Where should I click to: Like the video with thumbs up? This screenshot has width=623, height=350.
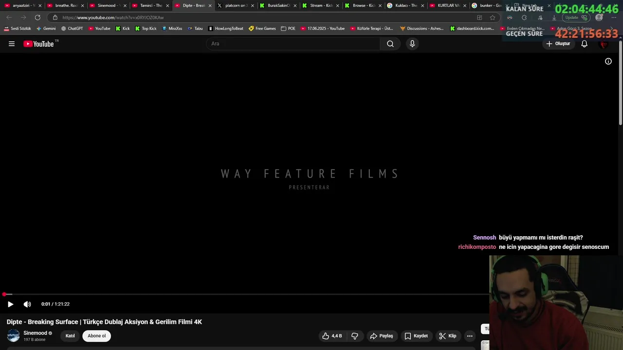332,336
